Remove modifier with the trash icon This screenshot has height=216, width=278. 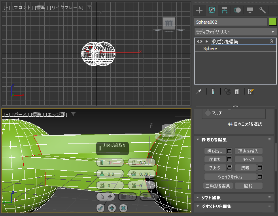pyautogui.click(x=237, y=91)
